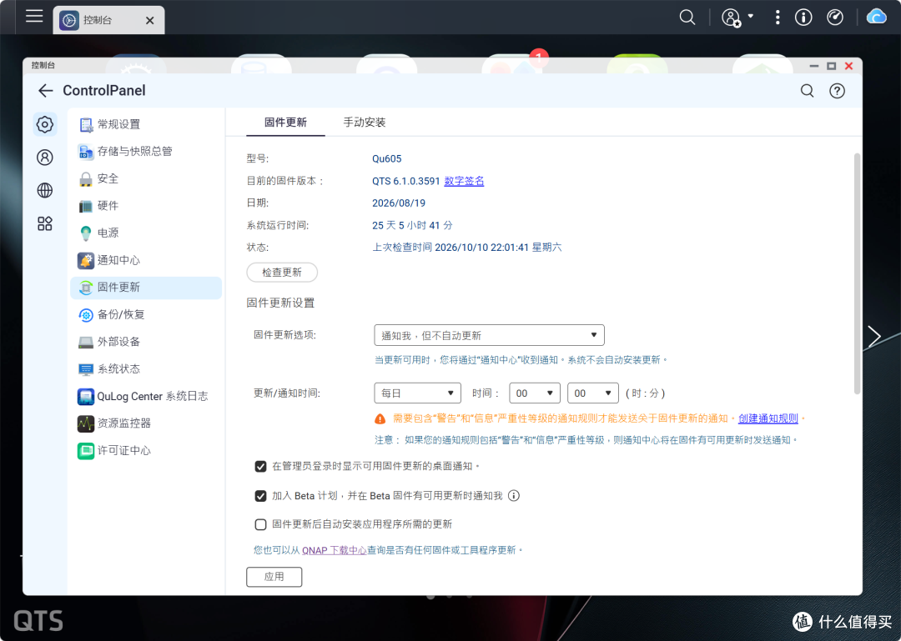Open the hour 00 dropdown
Image resolution: width=901 pixels, height=641 pixels.
[535, 393]
